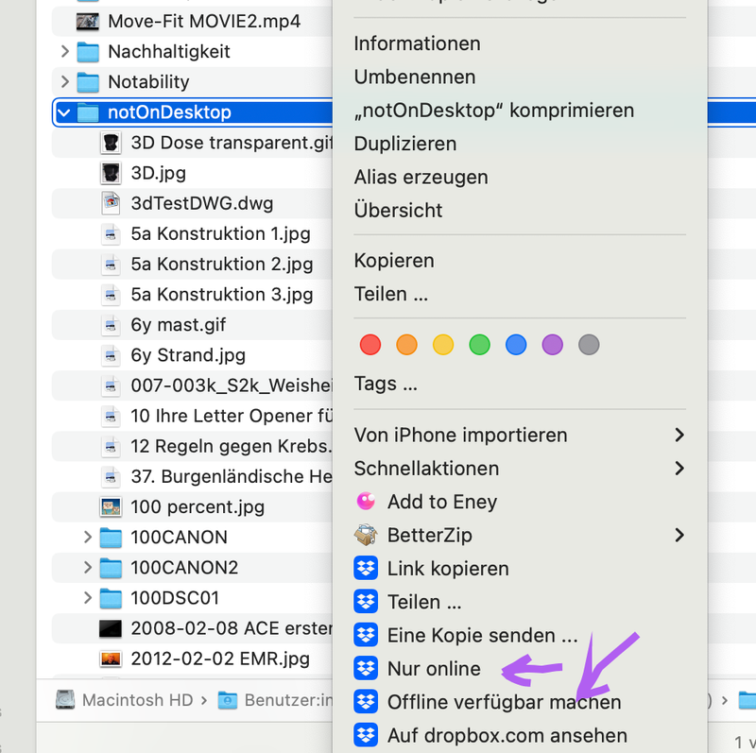
Task: Select Offline verfügbar machen
Action: [x=505, y=702]
